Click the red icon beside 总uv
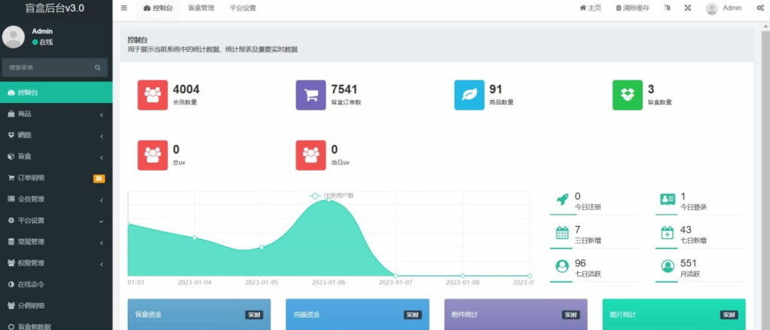Image resolution: width=770 pixels, height=330 pixels. click(153, 155)
